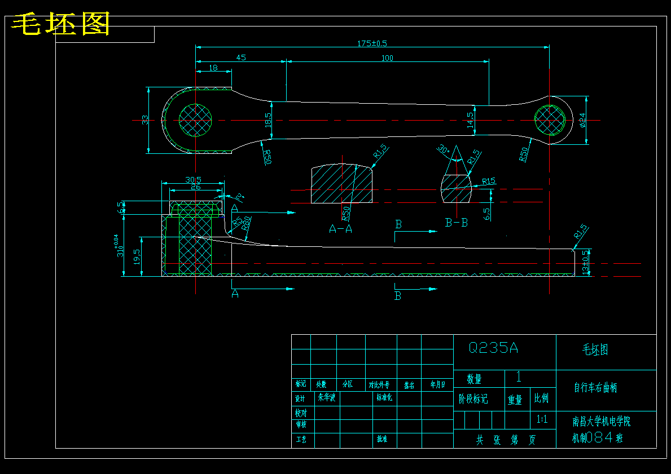The width and height of the screenshot is (671, 474).
Task: Click the 13±0.5 thickness dimension
Action: [x=585, y=263]
